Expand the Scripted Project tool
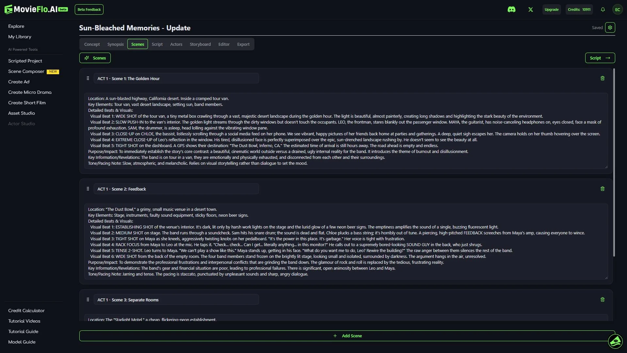627x353 pixels. pyautogui.click(x=25, y=61)
